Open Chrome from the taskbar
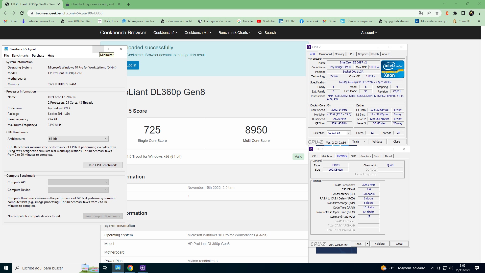The image size is (485, 273). point(130,268)
